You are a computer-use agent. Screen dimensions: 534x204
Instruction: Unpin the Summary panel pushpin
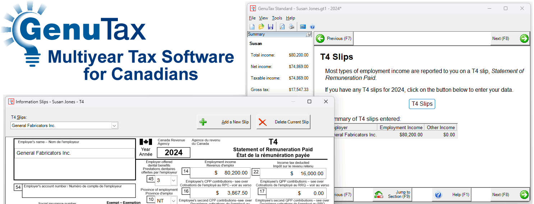(308, 35)
